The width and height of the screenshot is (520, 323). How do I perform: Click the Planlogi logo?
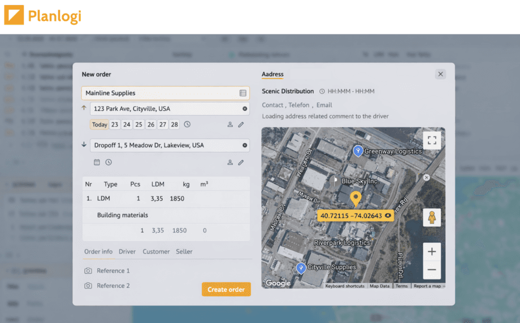[43, 16]
